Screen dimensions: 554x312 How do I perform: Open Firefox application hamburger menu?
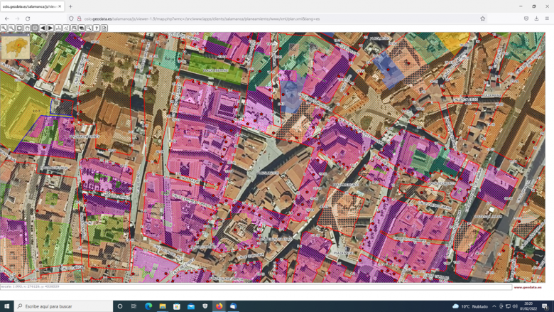[x=547, y=18]
